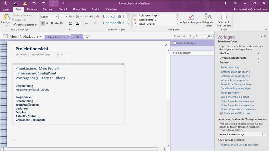This screenshot has width=269, height=151.
Task: Apply the Aufgabenkategorie tag
Action: click(x=190, y=20)
